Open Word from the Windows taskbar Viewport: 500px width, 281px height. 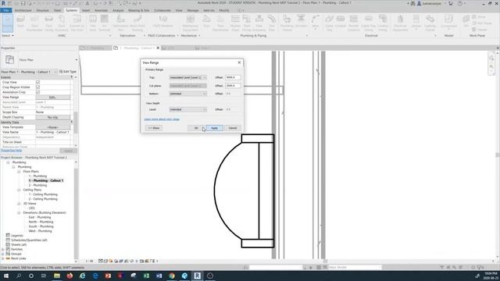pyautogui.click(x=159, y=276)
